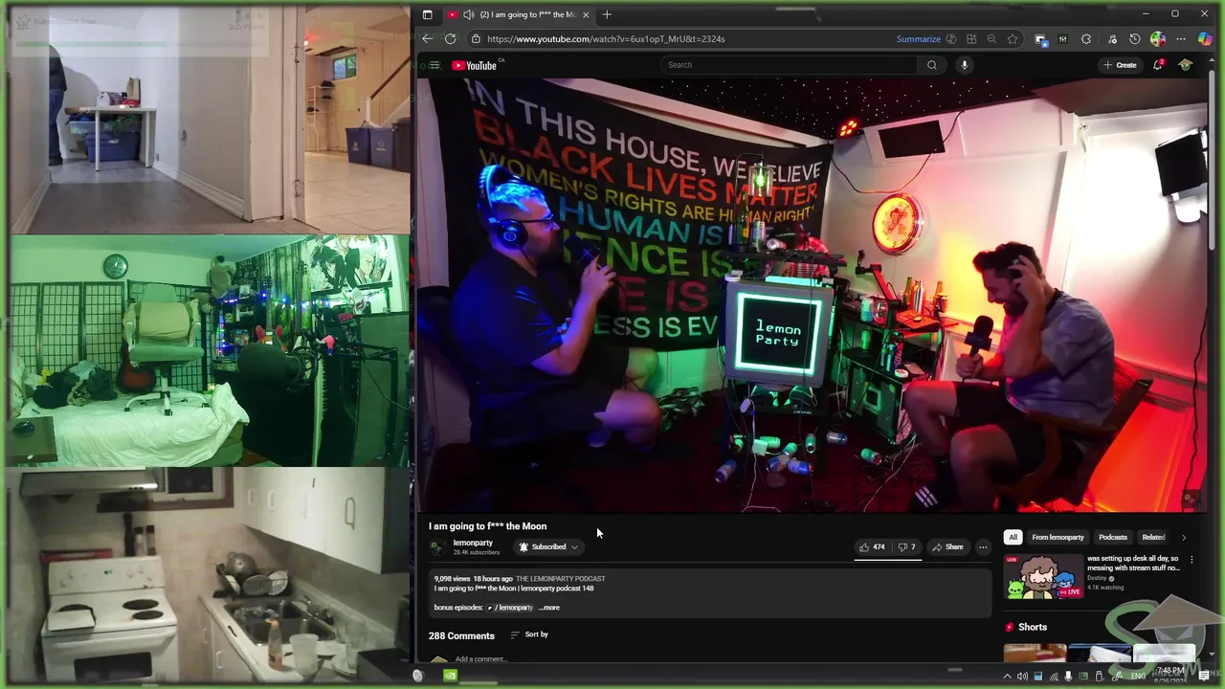Open more actions menu beside Share
This screenshot has width=1225, height=689.
click(983, 547)
